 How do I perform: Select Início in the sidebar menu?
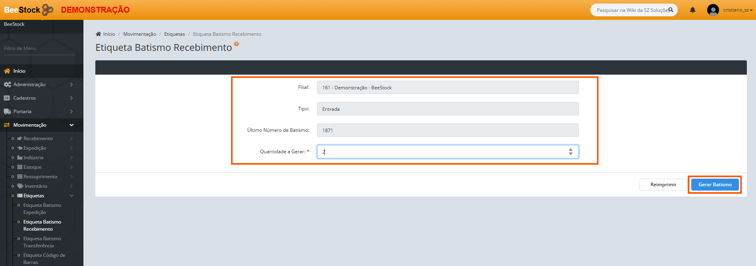coord(19,71)
